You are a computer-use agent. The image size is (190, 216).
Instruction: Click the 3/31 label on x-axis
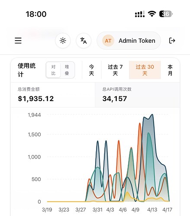coord(97,210)
